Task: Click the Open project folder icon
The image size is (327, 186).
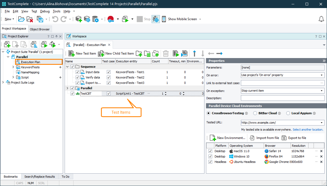Action: pos(21,19)
